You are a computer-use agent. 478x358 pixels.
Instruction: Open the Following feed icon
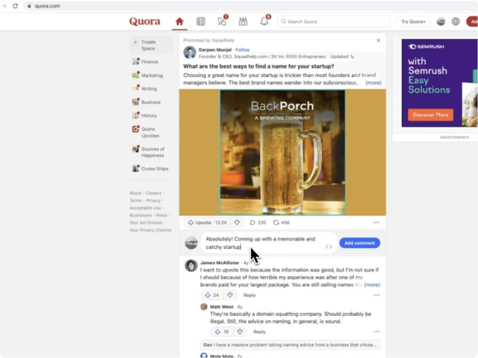click(x=200, y=21)
